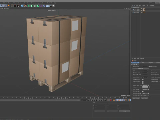Open coordinate mode dropdown left of Apply
The height and width of the screenshot is (120, 160).
[112, 111]
